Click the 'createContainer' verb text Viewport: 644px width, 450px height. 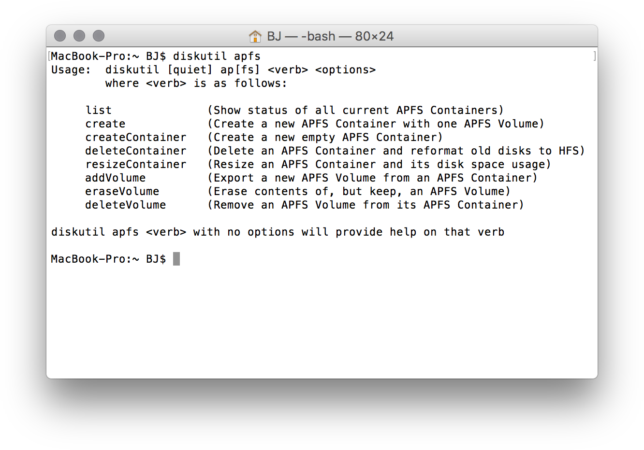point(136,137)
